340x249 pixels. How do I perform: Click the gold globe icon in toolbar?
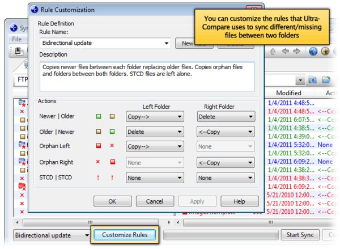click(325, 52)
